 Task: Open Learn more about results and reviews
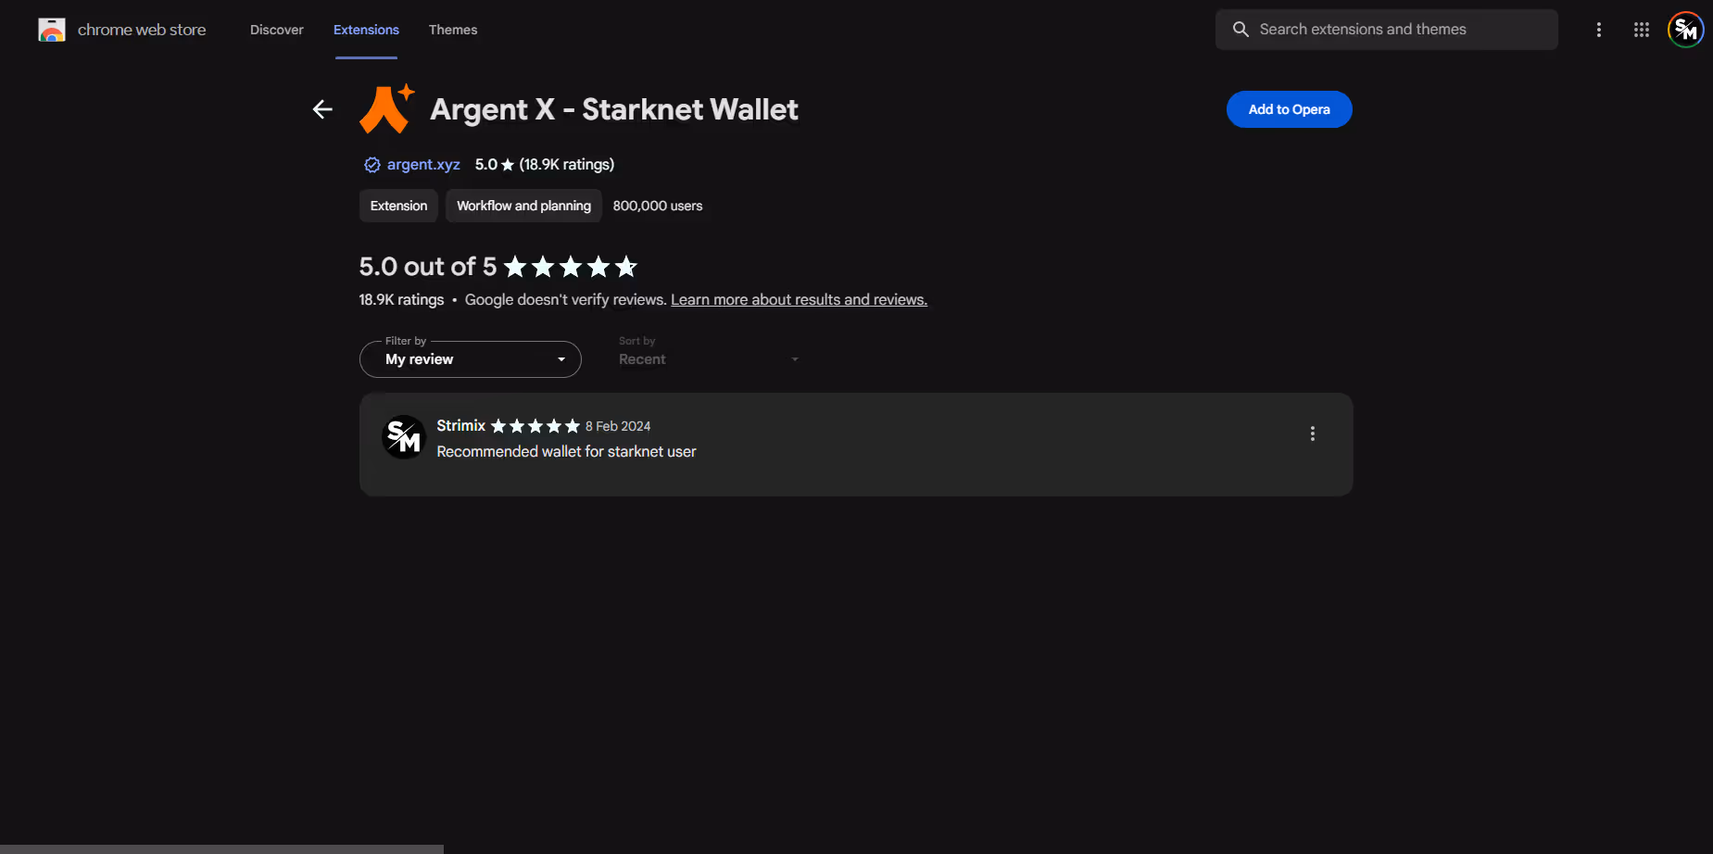click(799, 300)
